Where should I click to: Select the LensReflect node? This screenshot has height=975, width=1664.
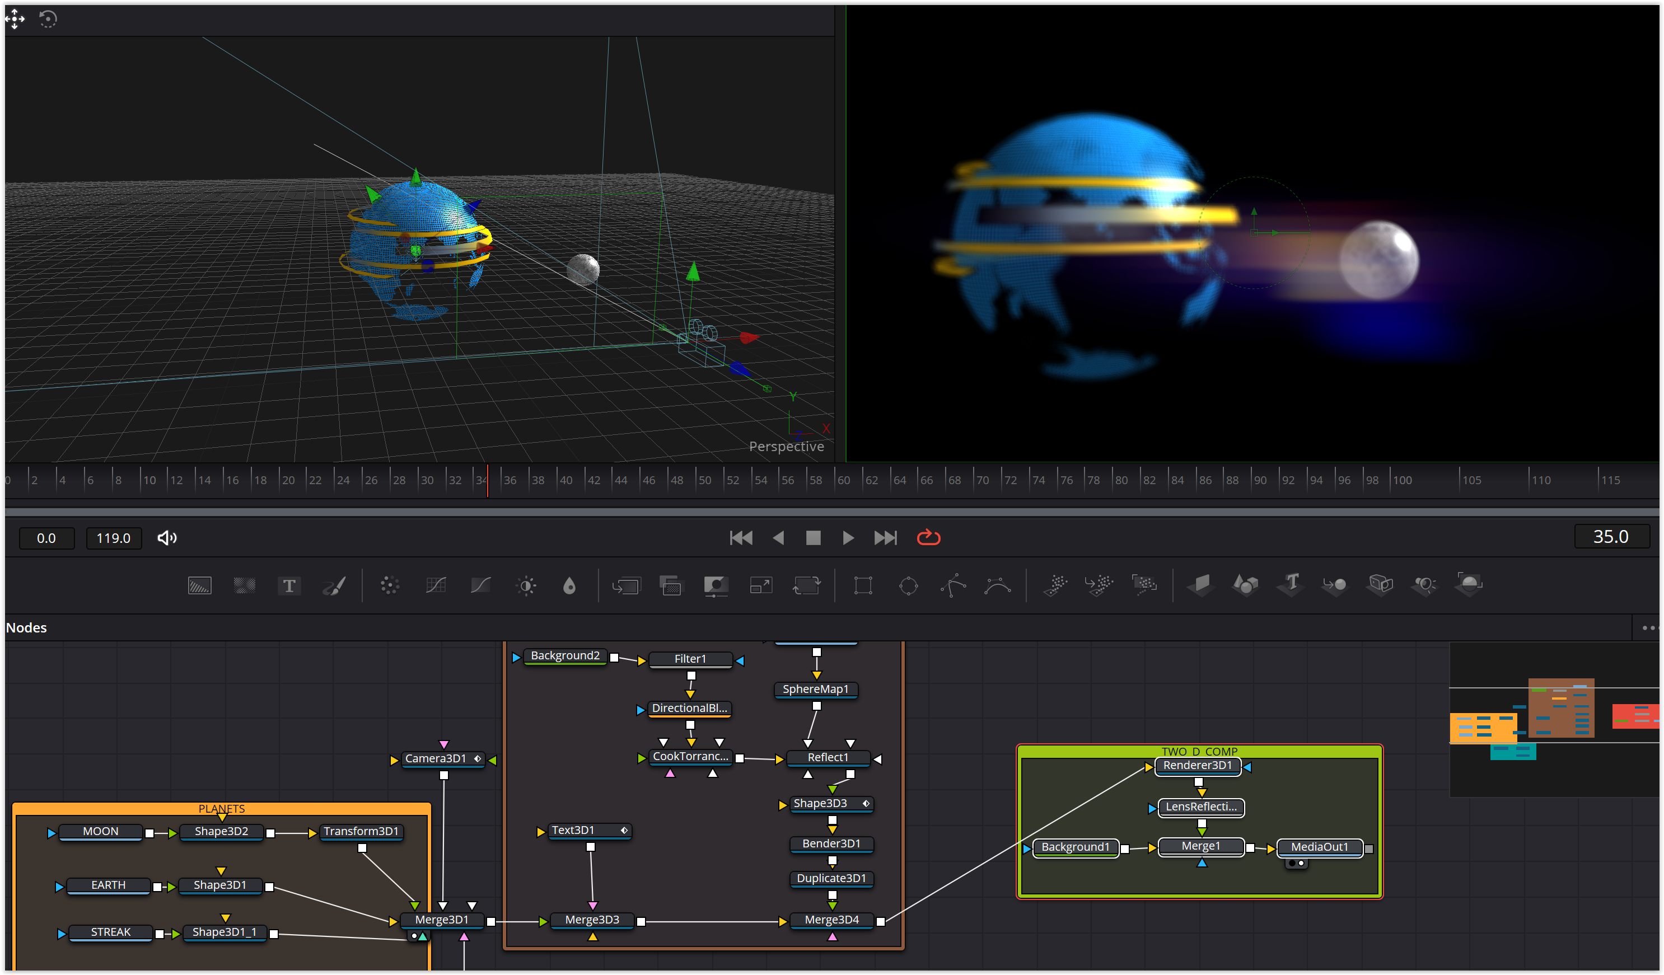[x=1200, y=807]
